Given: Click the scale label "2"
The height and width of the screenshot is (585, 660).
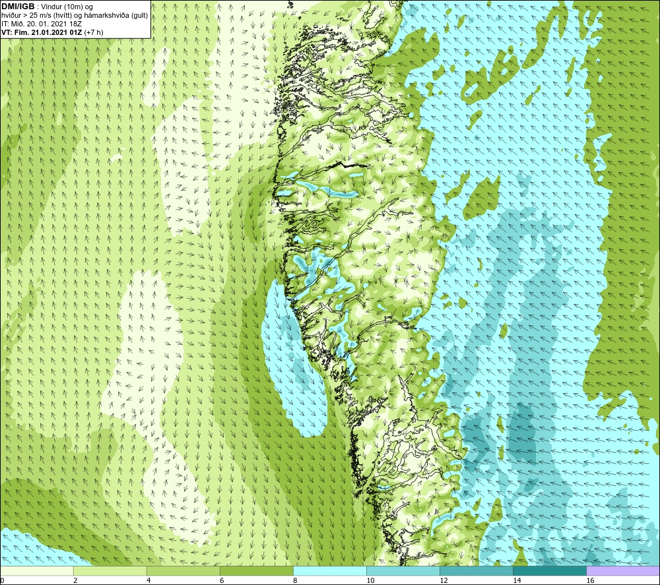Looking at the screenshot, I should [75, 581].
